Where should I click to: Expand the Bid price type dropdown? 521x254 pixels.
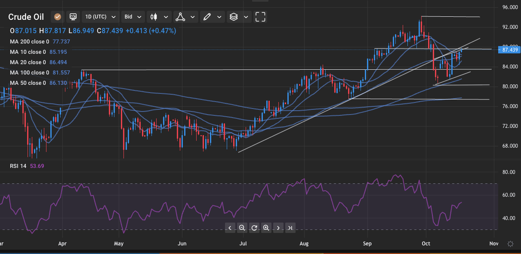(x=133, y=17)
